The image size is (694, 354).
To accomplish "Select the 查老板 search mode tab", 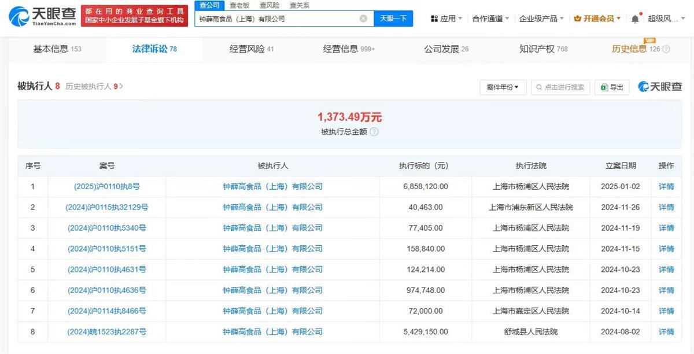I will (239, 5).
